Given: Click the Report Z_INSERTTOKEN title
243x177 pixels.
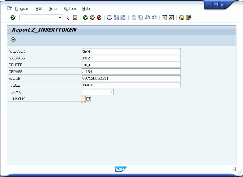Looking at the screenshot, I should pyautogui.click(x=44, y=30).
